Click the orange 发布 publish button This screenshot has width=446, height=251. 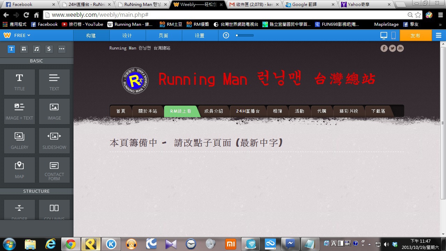pos(415,36)
